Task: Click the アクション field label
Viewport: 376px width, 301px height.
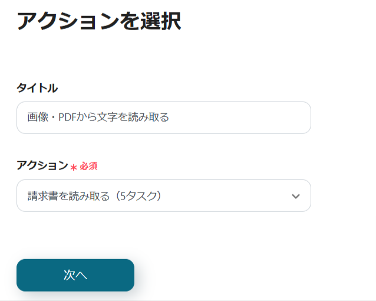Action: pyautogui.click(x=42, y=166)
